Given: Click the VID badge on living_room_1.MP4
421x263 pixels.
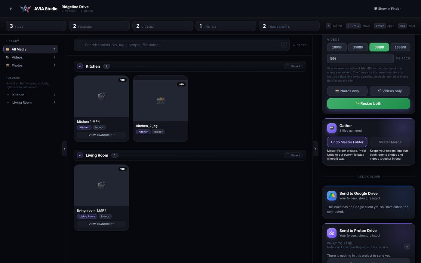Looking at the screenshot, I should point(122,169).
